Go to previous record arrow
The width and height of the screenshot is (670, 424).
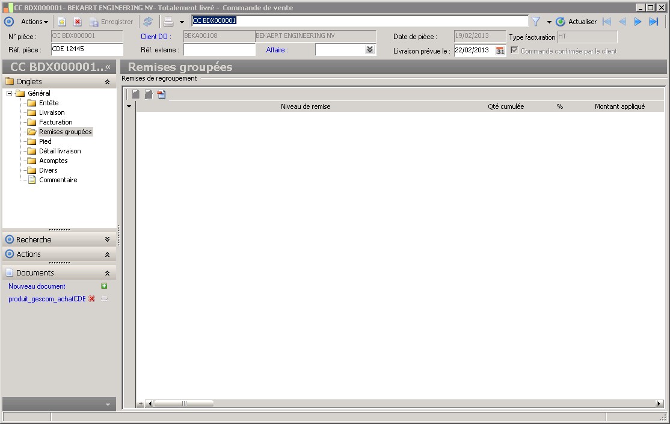(x=622, y=22)
